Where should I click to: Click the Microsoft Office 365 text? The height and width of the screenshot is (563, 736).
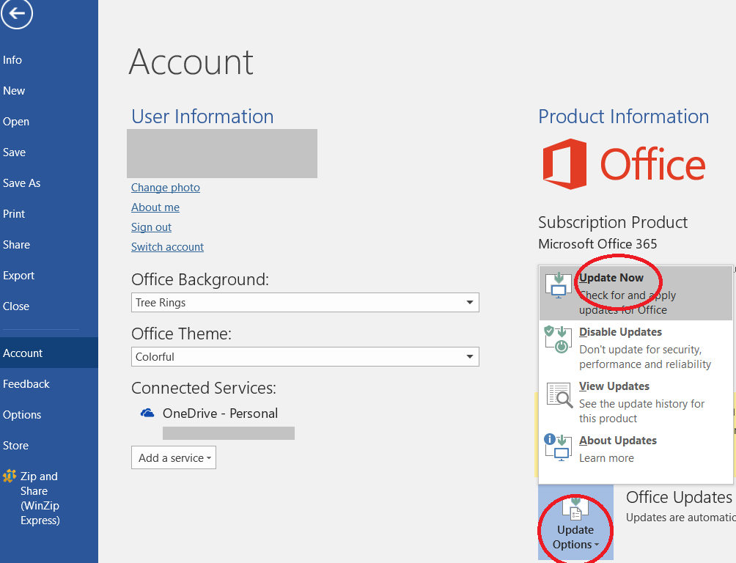597,243
